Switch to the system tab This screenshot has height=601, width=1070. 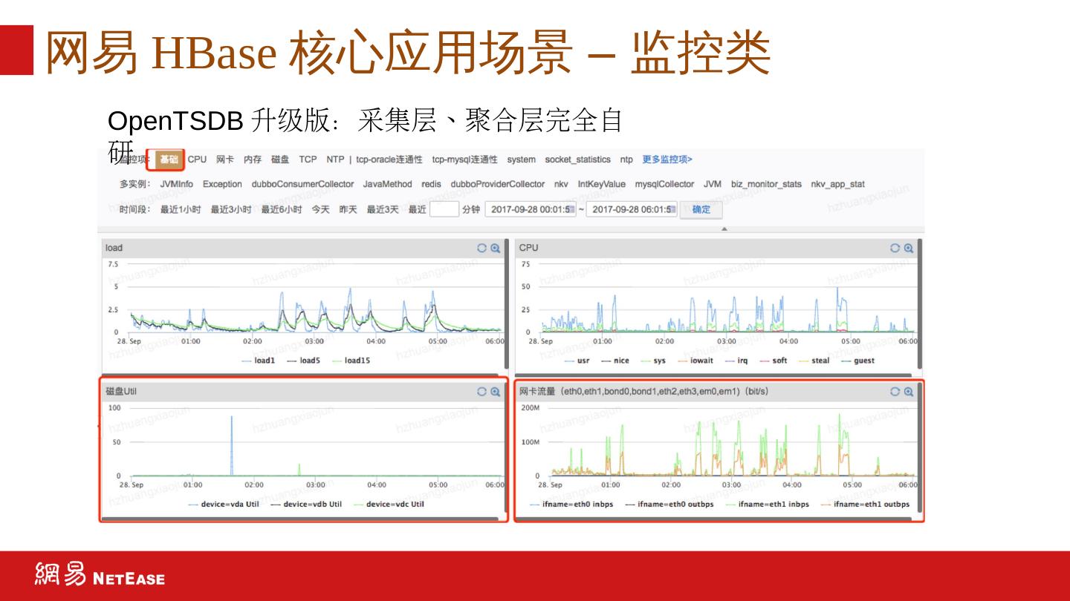pyautogui.click(x=522, y=160)
